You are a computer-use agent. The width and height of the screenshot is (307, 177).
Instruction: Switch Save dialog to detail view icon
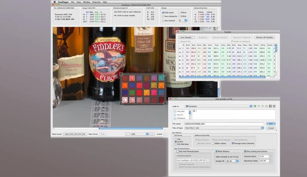click(274, 106)
